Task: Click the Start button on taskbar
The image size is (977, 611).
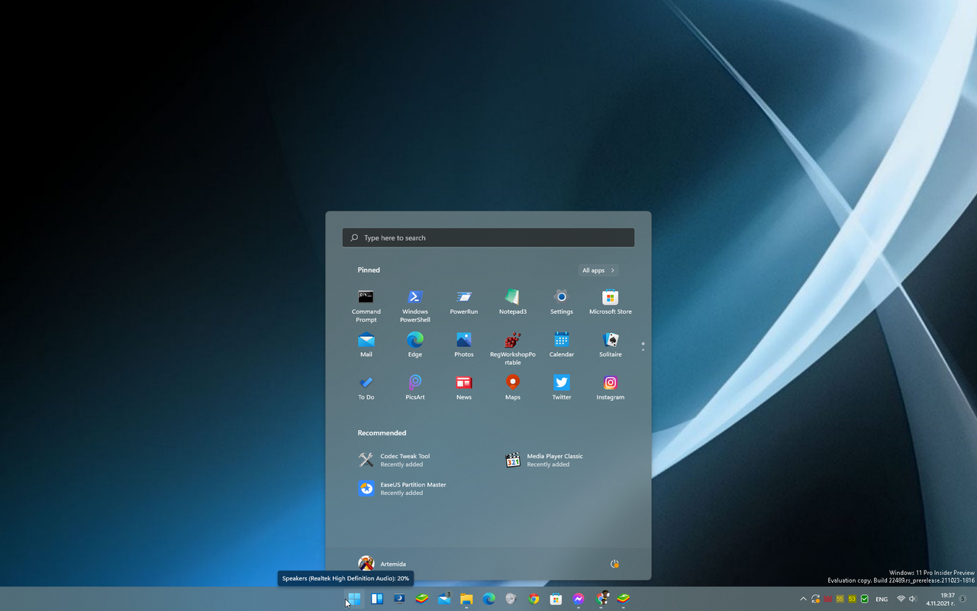Action: click(354, 599)
